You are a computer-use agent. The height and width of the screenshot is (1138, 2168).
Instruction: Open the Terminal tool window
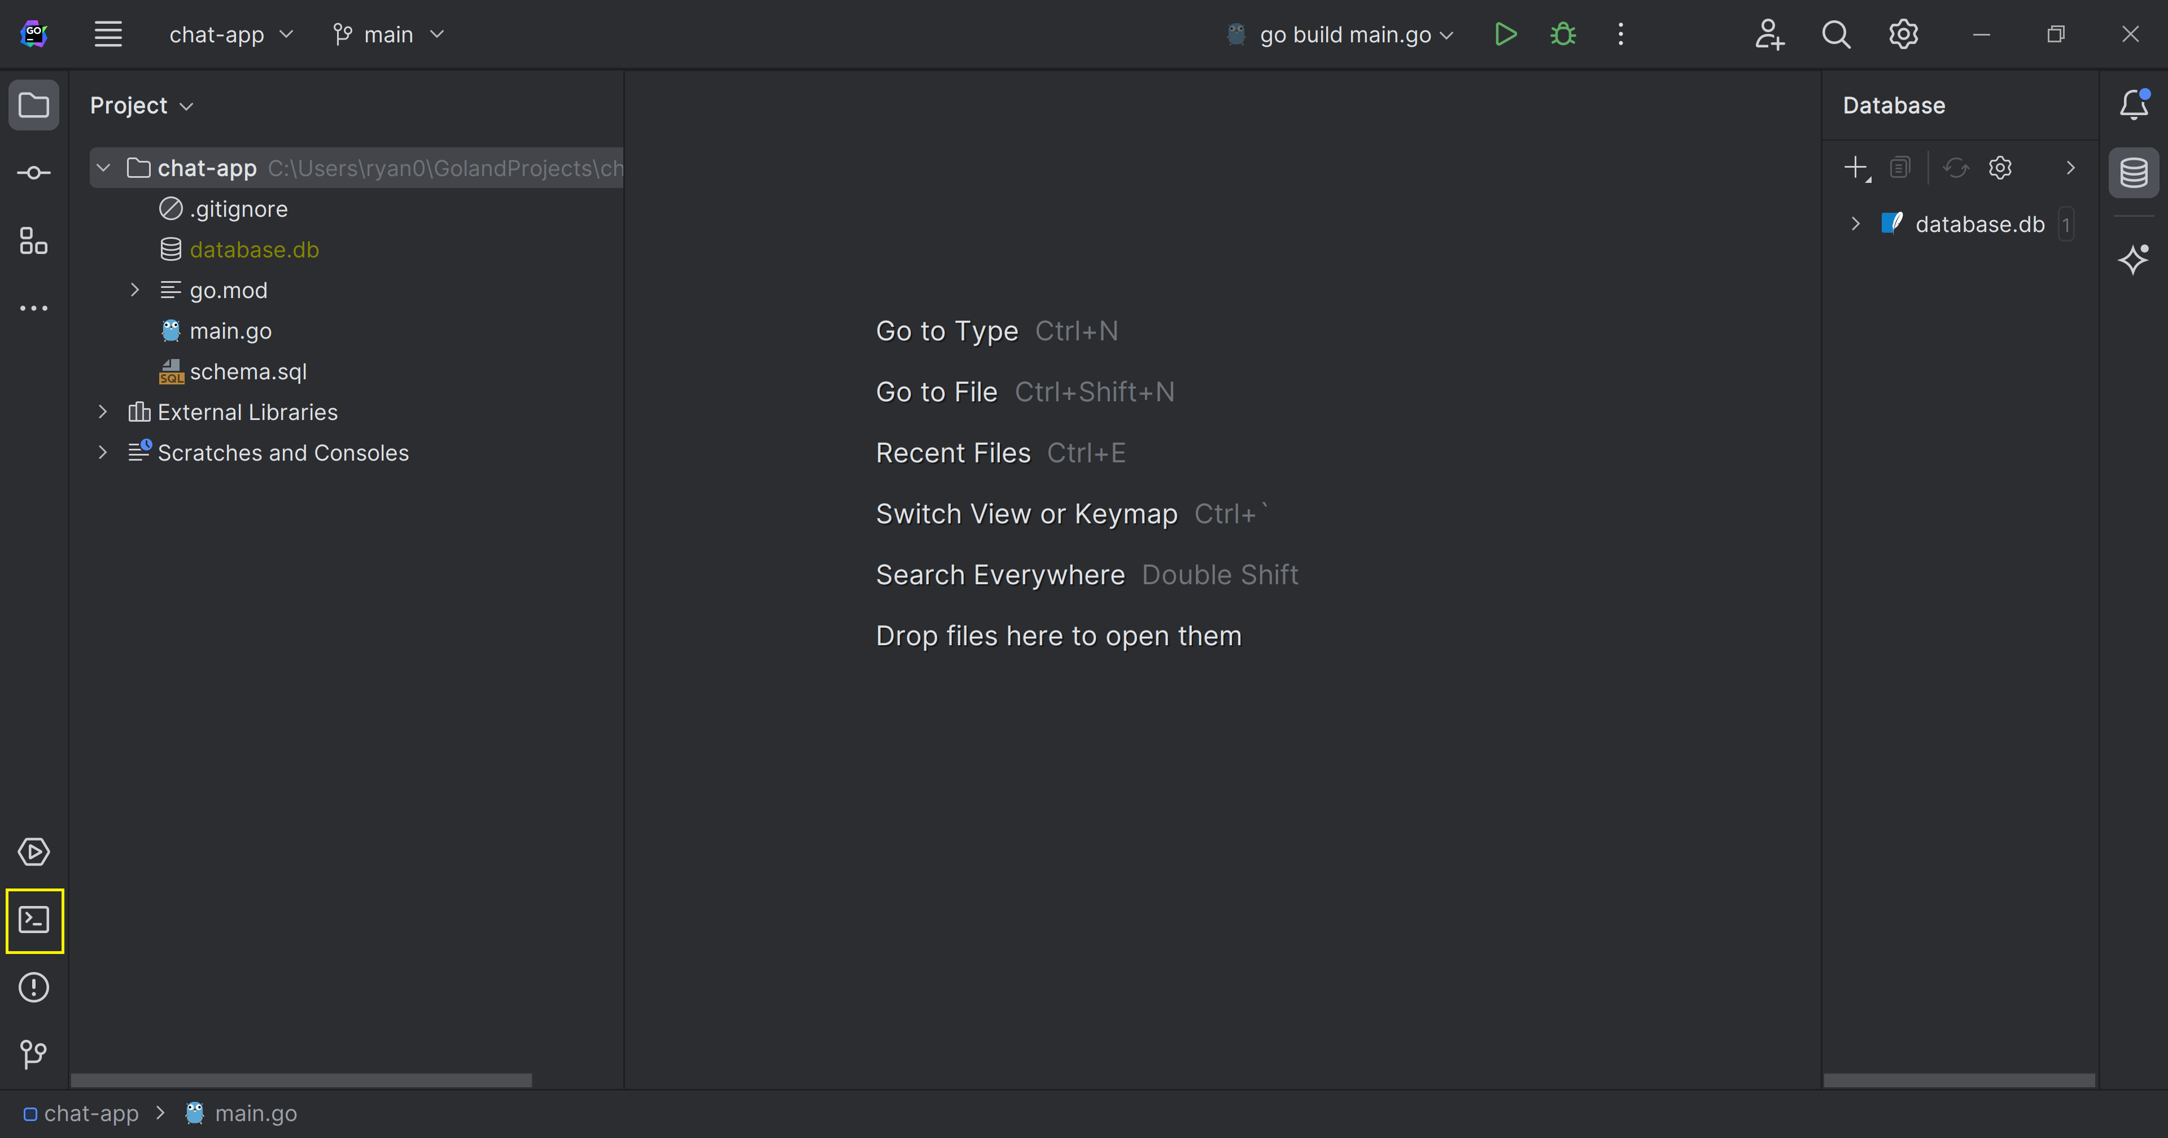(x=34, y=920)
